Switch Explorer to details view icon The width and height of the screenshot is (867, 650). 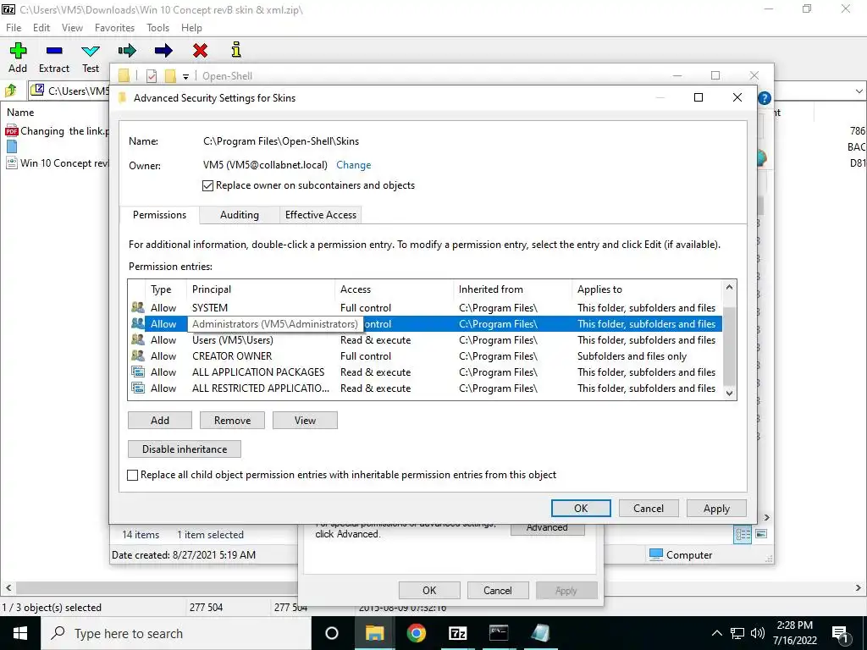(743, 534)
